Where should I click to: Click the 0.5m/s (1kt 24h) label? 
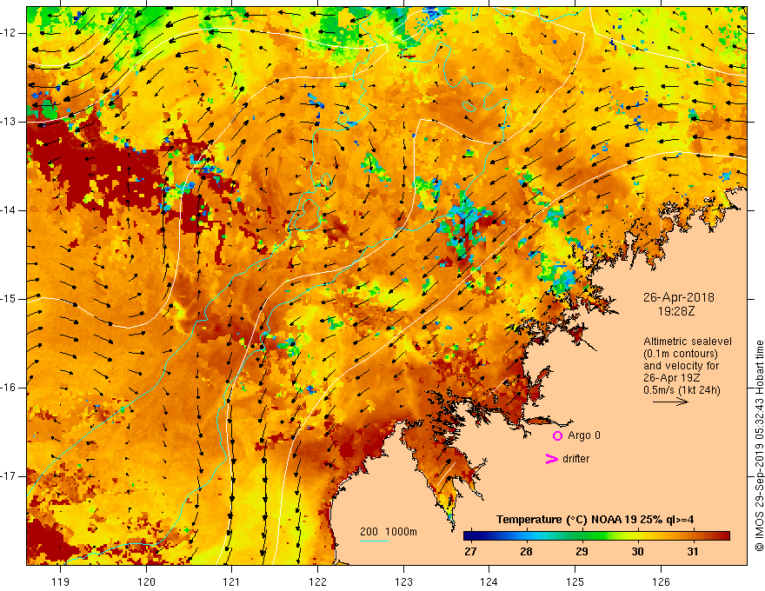point(682,390)
